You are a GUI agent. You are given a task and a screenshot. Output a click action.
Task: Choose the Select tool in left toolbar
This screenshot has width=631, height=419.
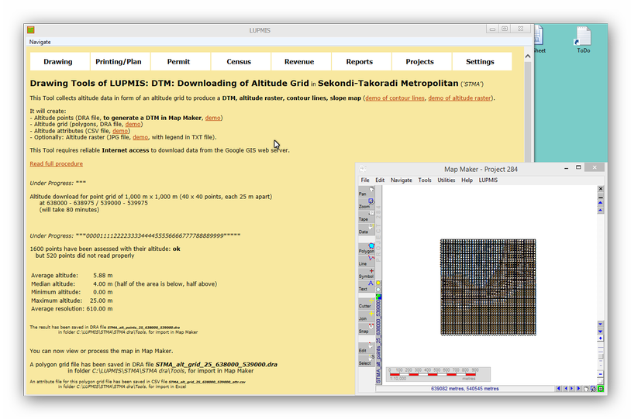(x=366, y=360)
